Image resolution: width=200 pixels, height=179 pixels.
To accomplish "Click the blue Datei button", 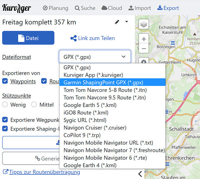I will point(28,38).
